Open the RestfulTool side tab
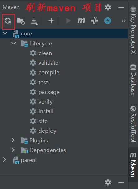This screenshot has height=189, width=138. tap(133, 124)
